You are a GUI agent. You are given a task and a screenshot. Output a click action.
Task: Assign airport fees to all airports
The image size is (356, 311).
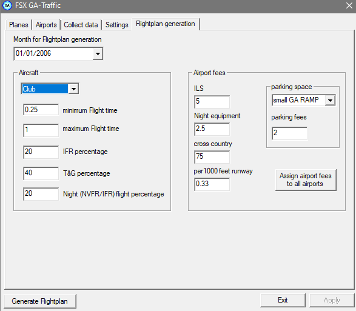[306, 180]
